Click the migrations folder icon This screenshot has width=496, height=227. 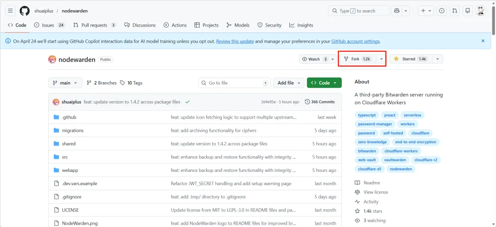pyautogui.click(x=56, y=131)
